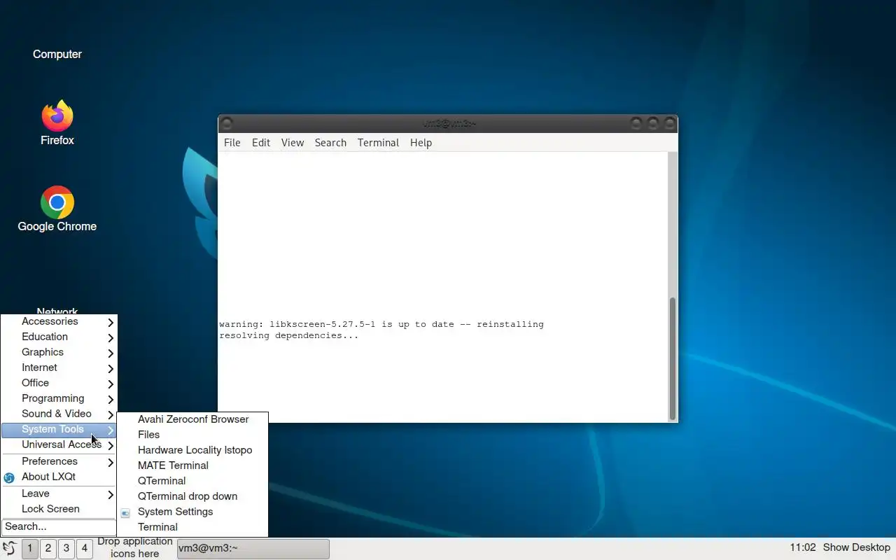Launch MATE Terminal
The height and width of the screenshot is (560, 896).
pos(192,465)
